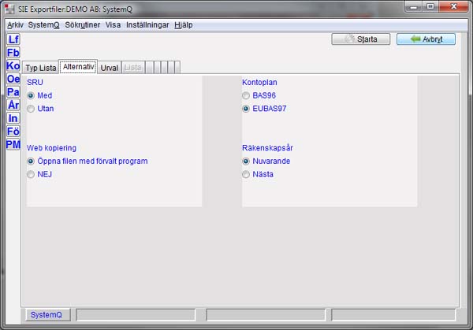473x330 pixels.
Task: Switch to the Urval tab
Action: (110, 68)
